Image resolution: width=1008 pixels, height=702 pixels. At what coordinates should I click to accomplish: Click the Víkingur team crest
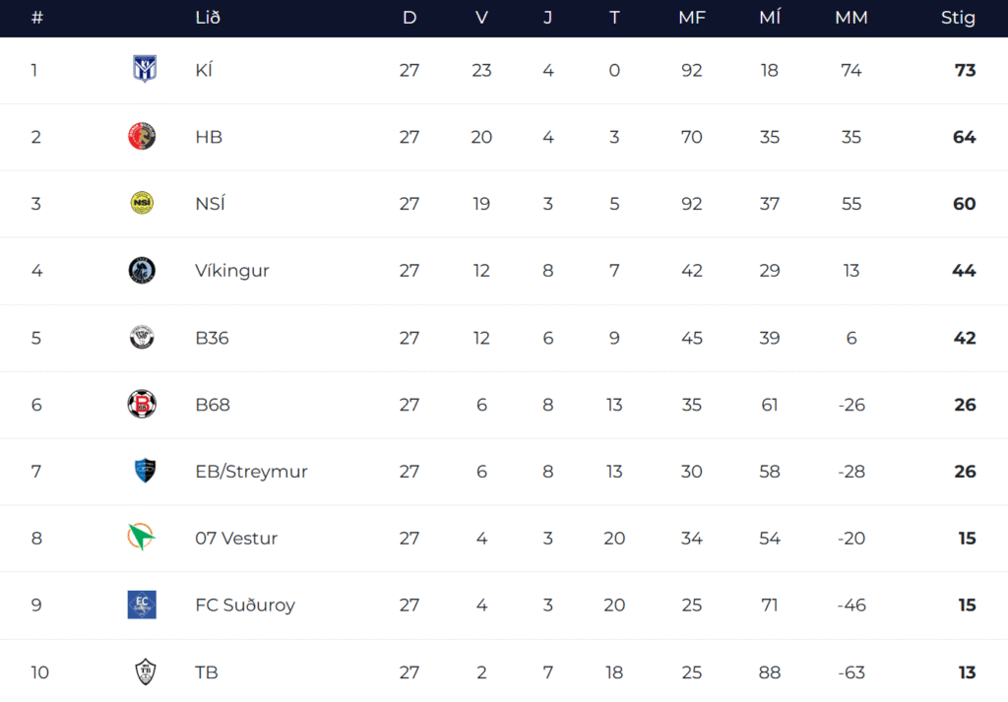pos(142,270)
